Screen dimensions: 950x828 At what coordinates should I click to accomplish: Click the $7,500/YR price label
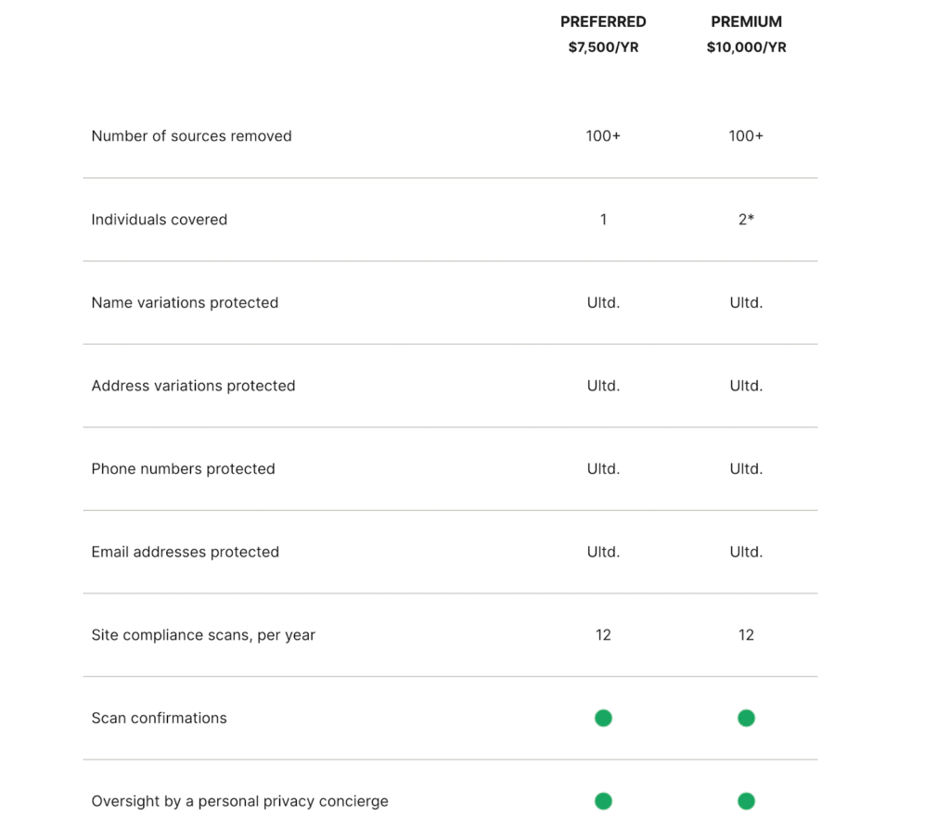point(603,47)
